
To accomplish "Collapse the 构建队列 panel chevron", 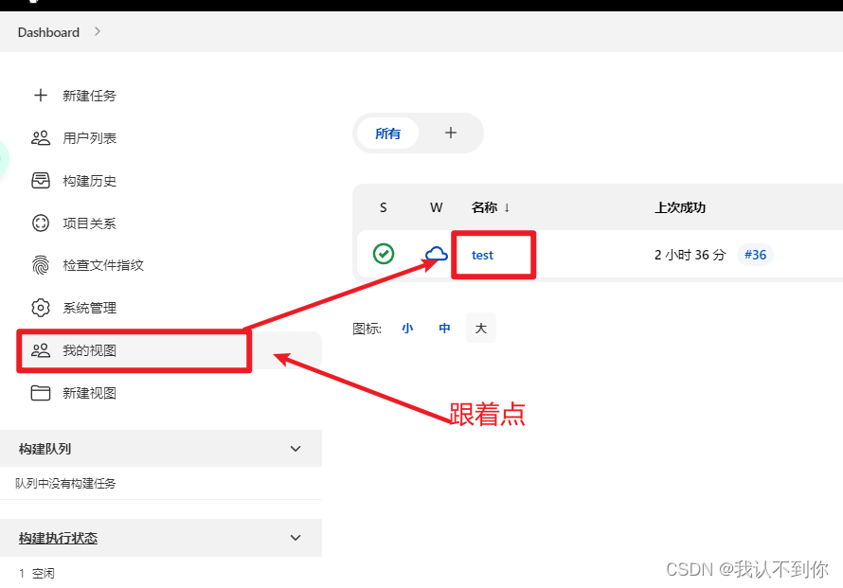I will pos(296,448).
